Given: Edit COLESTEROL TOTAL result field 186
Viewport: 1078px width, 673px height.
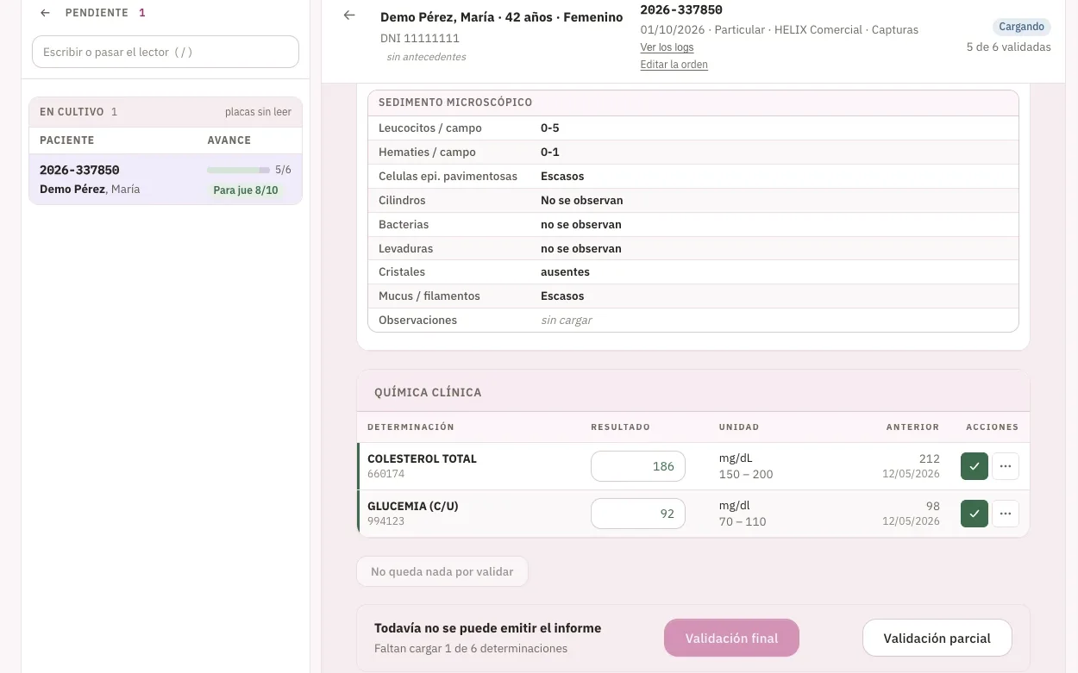Looking at the screenshot, I should pos(638,466).
